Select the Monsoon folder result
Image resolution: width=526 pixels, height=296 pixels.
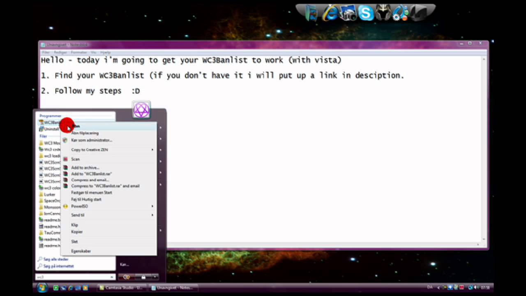(49, 207)
